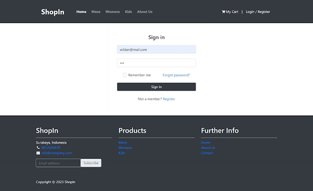Click the "Not a member?" text

pos(150,99)
